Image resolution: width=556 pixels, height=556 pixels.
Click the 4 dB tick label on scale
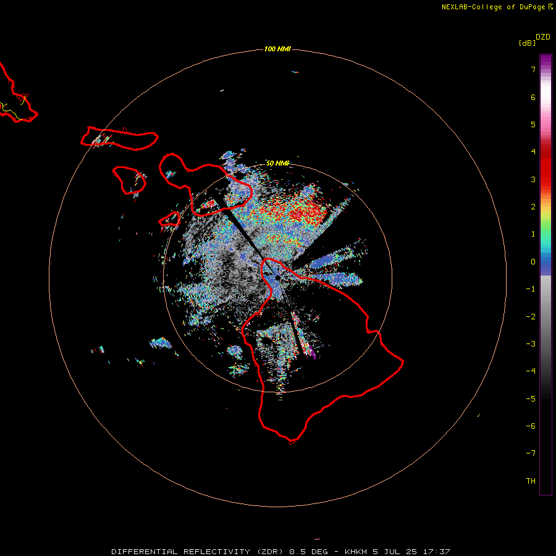coord(533,152)
